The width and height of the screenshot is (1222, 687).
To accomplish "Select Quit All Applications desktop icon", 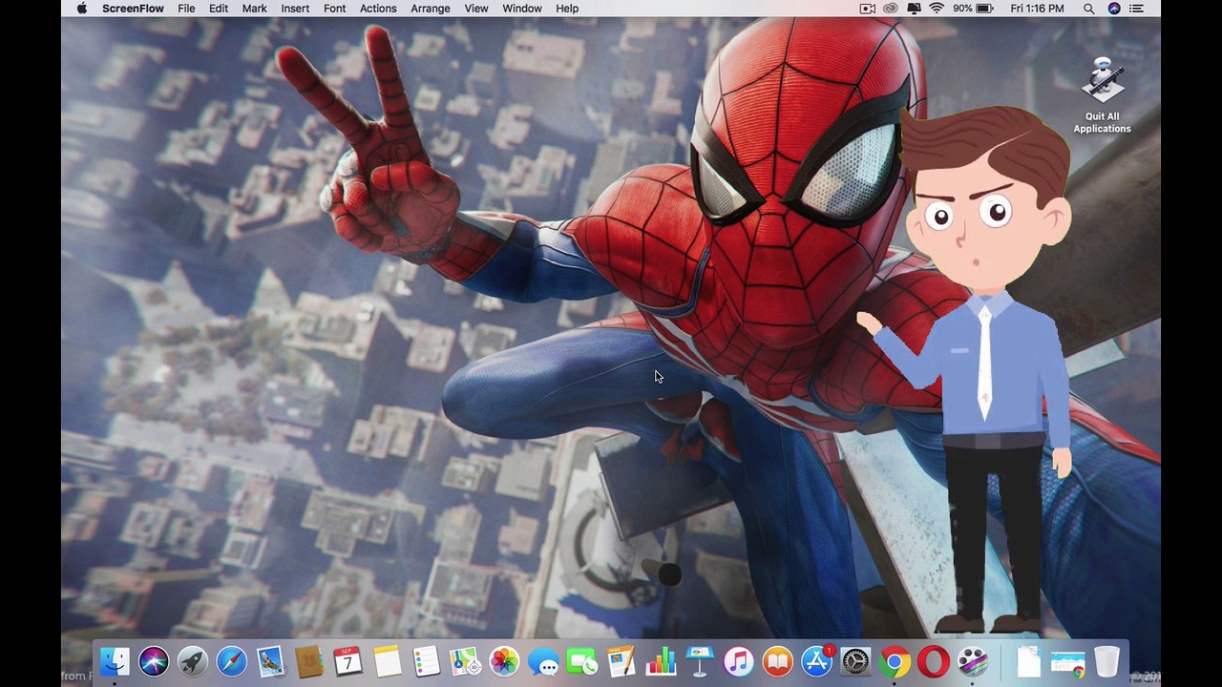I will pos(1102,95).
